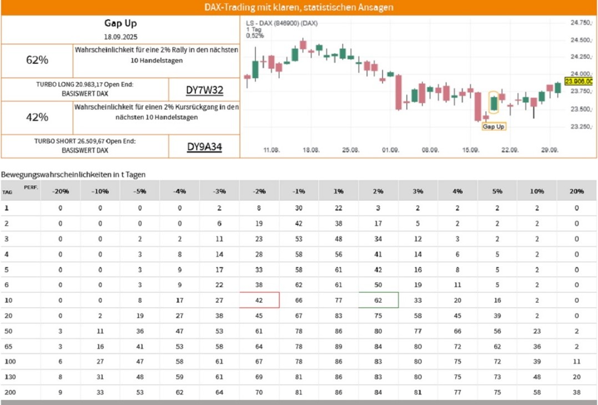Click the green-outlined 62 cell in table
Screen dimensions: 598x405
(x=379, y=300)
